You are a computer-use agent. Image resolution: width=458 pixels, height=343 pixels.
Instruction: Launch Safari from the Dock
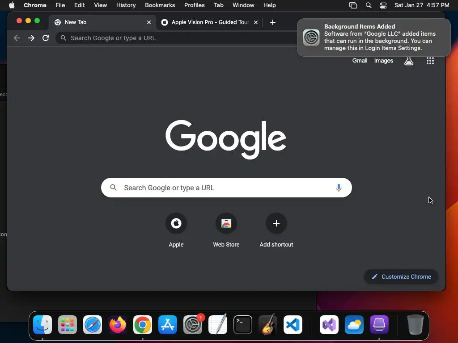point(93,325)
